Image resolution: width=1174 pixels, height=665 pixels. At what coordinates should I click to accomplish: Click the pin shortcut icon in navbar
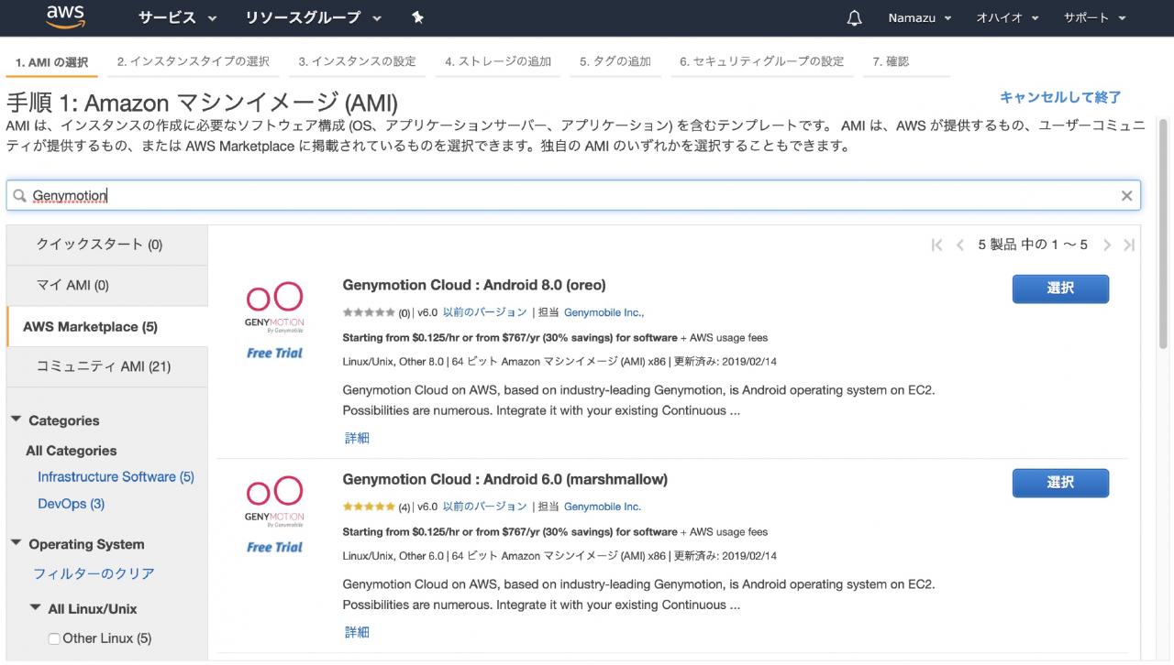[417, 17]
